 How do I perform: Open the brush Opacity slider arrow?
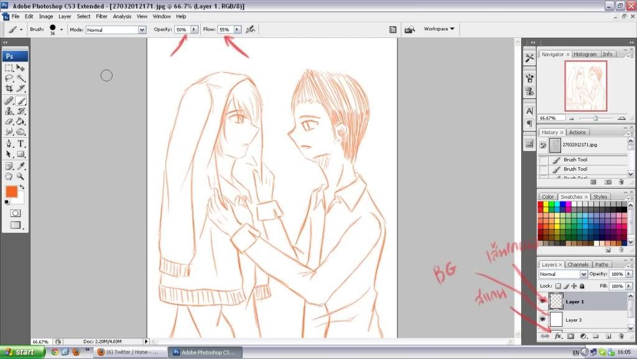tap(194, 29)
